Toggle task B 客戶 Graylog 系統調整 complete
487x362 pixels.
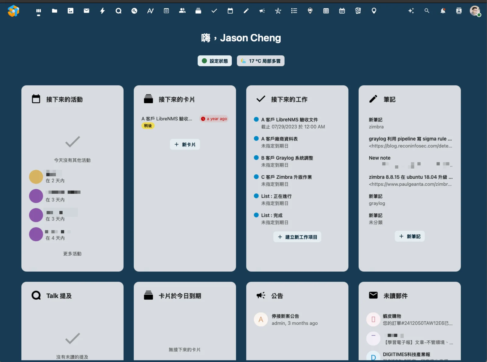(256, 158)
